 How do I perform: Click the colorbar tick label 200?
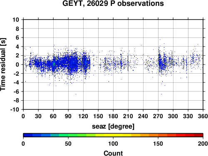tap(203, 144)
